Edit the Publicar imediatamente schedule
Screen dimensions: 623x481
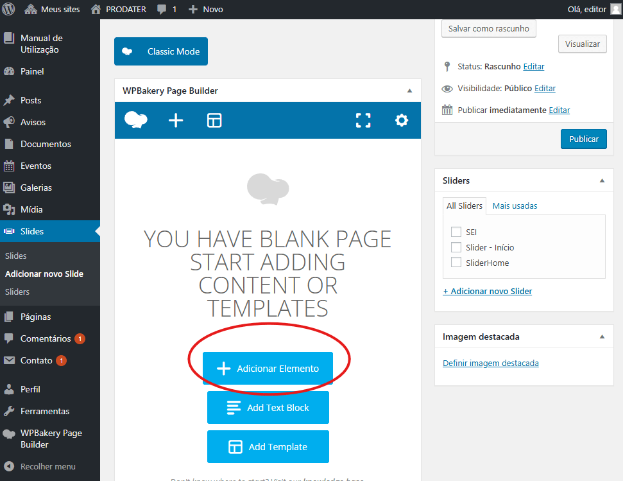(559, 110)
